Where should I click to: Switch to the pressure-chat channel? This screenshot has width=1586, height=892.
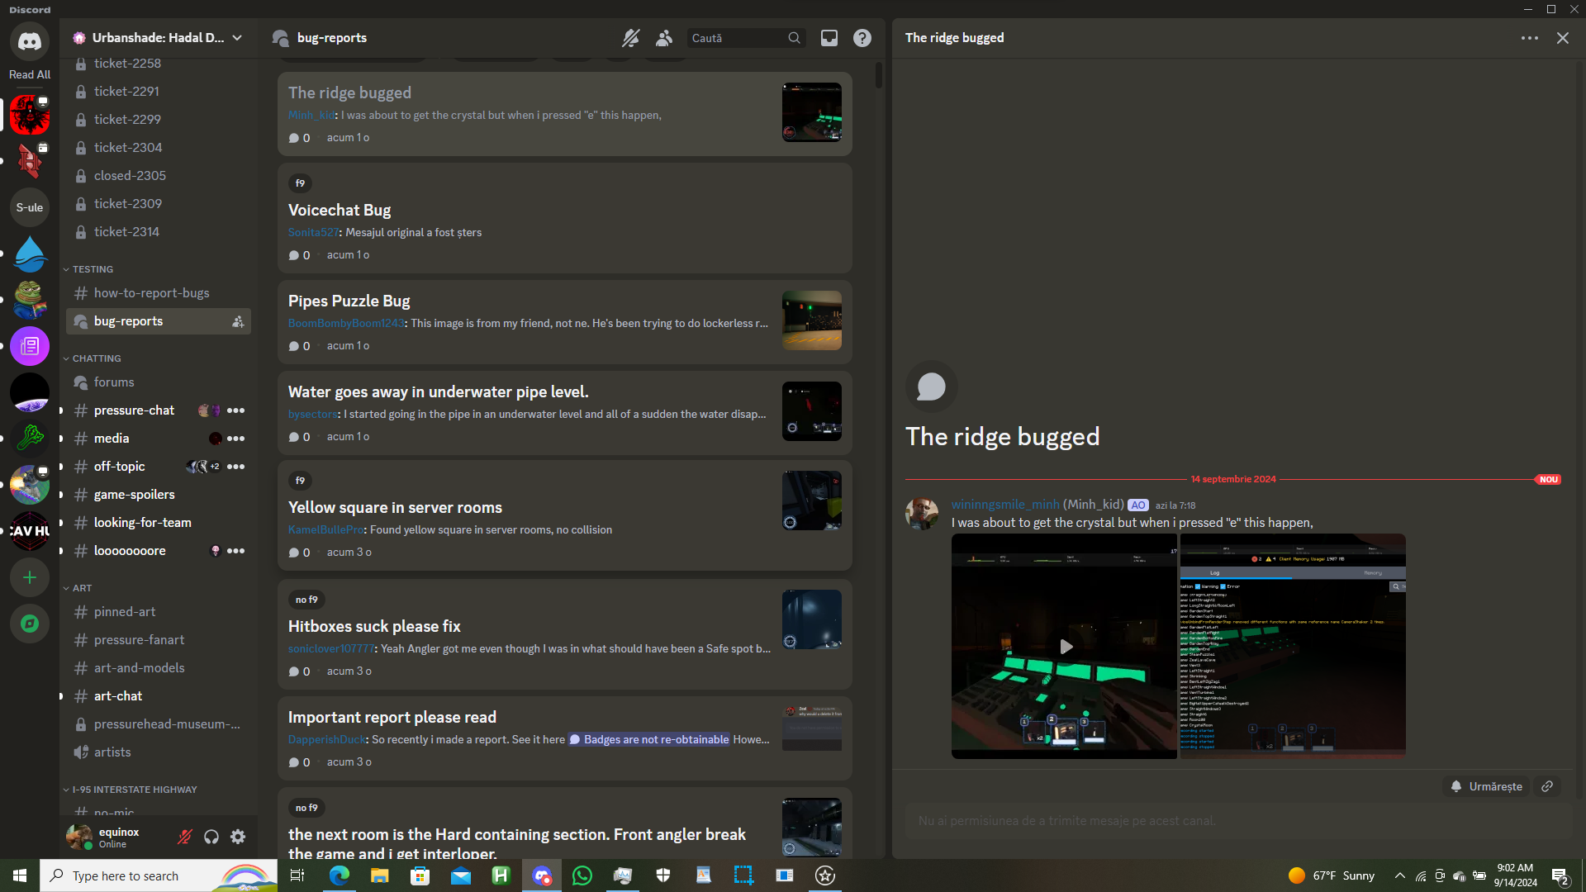point(134,410)
